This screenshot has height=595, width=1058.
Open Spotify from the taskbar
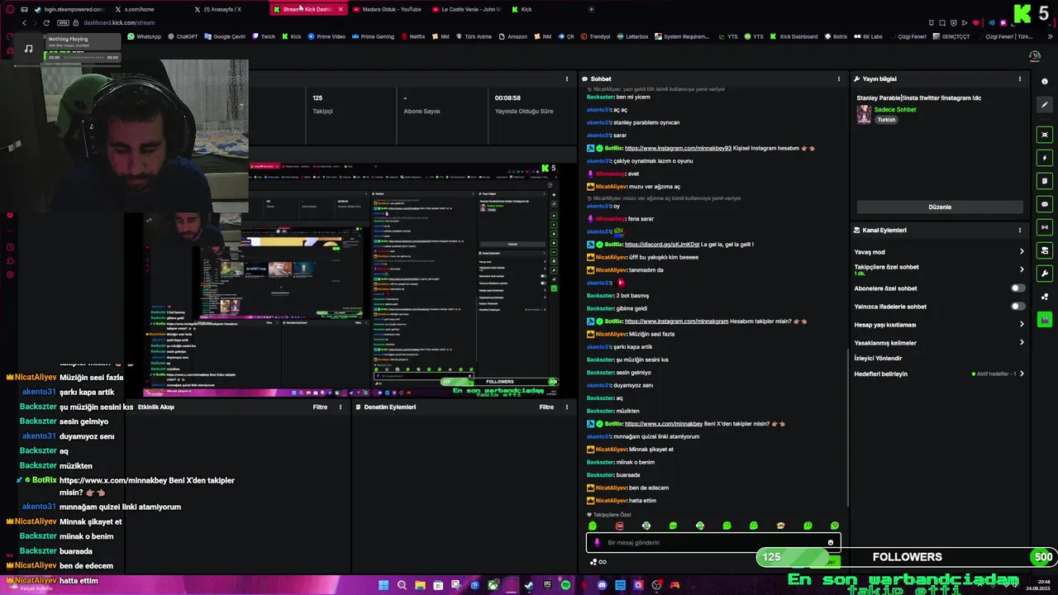565,585
